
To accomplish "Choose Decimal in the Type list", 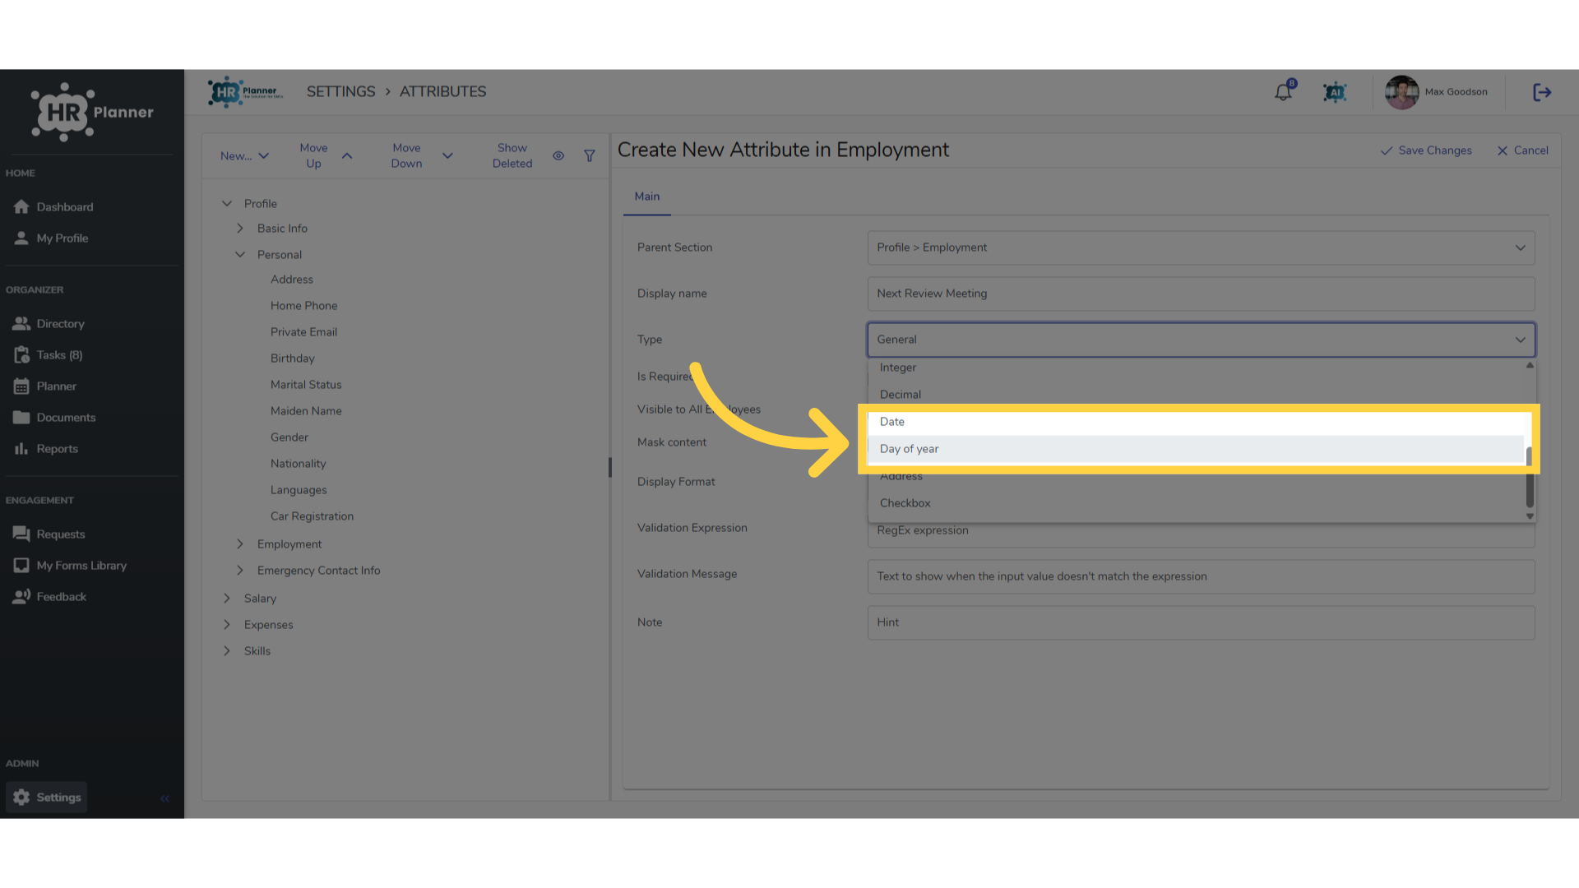I will 1197,395.
